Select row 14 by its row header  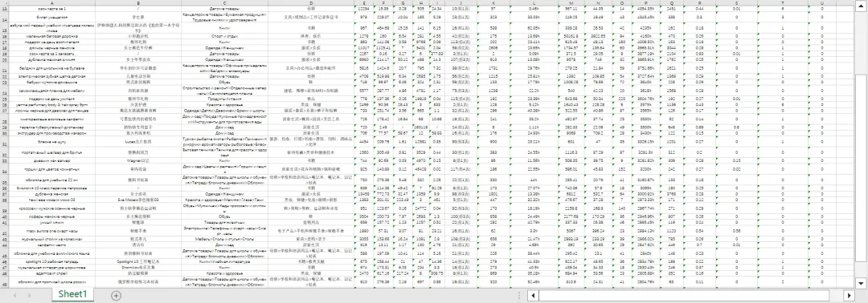pos(5,17)
